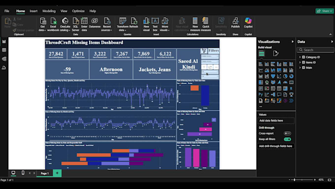
Task: Toggle Keep all filters switch
Action: 287,139
